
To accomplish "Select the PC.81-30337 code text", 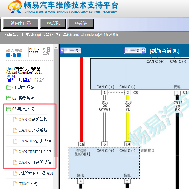I will coord(34,51).
